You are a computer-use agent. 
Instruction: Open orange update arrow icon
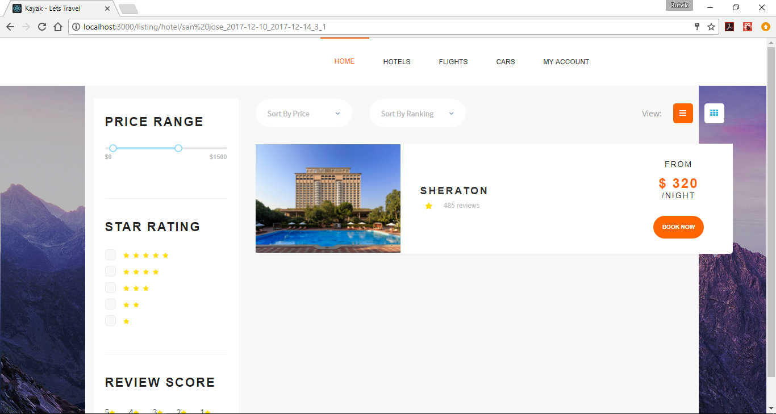766,27
